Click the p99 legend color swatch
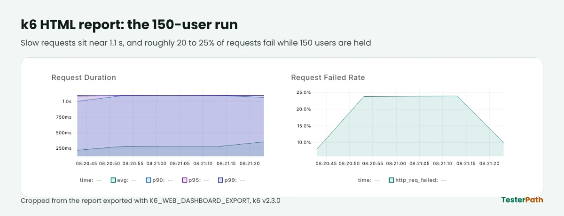 pos(220,180)
